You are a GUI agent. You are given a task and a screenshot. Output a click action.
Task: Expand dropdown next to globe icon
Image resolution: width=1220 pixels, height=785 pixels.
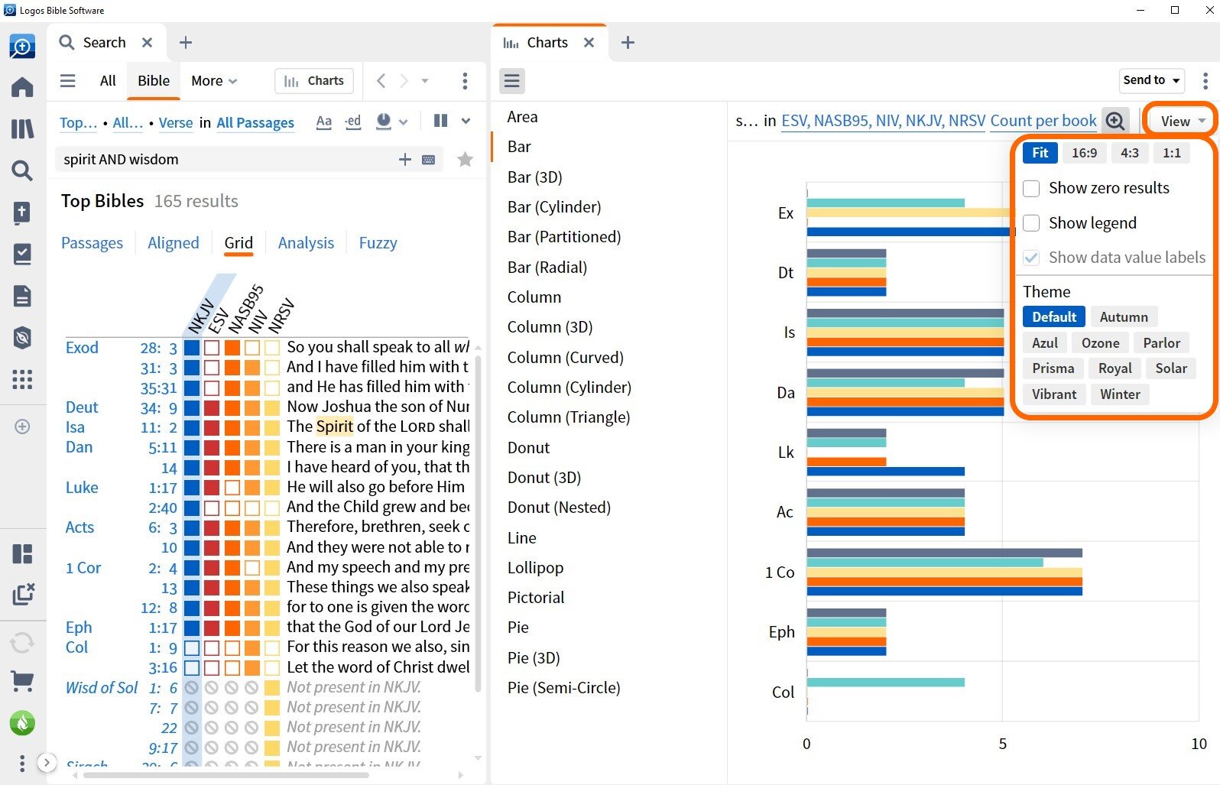click(x=403, y=122)
